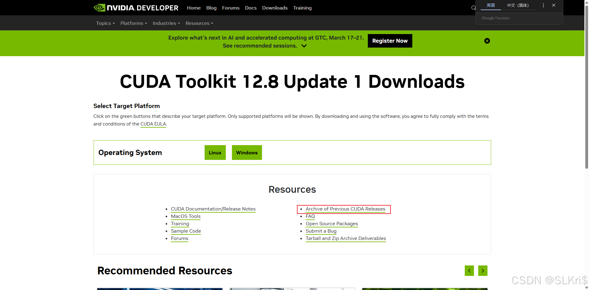Open the Forums nav item
The width and height of the screenshot is (589, 290).
231,8
